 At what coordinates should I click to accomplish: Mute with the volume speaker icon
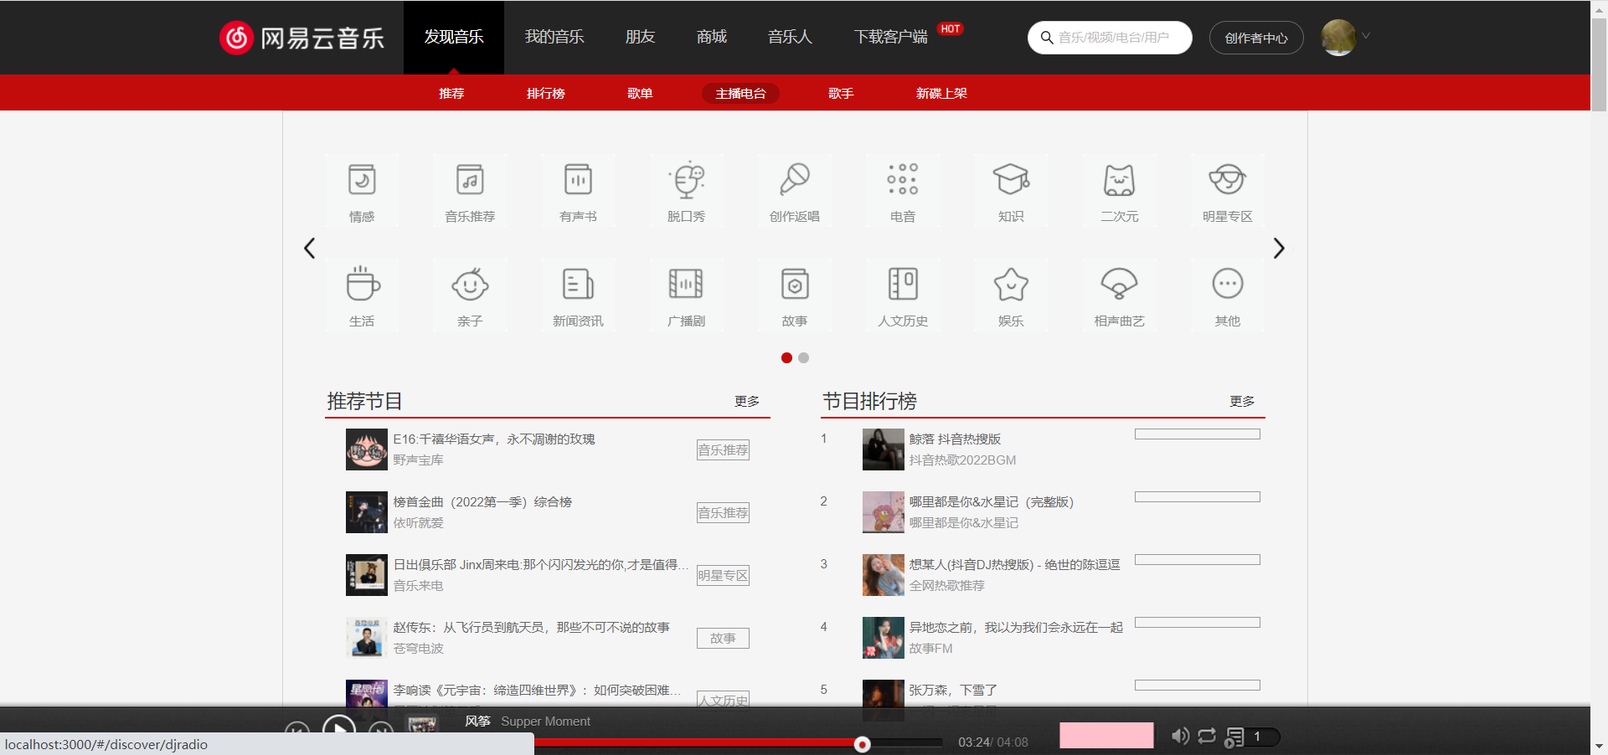tap(1180, 736)
